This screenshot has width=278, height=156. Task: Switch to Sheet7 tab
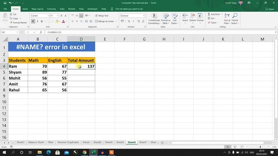[x=143, y=142]
